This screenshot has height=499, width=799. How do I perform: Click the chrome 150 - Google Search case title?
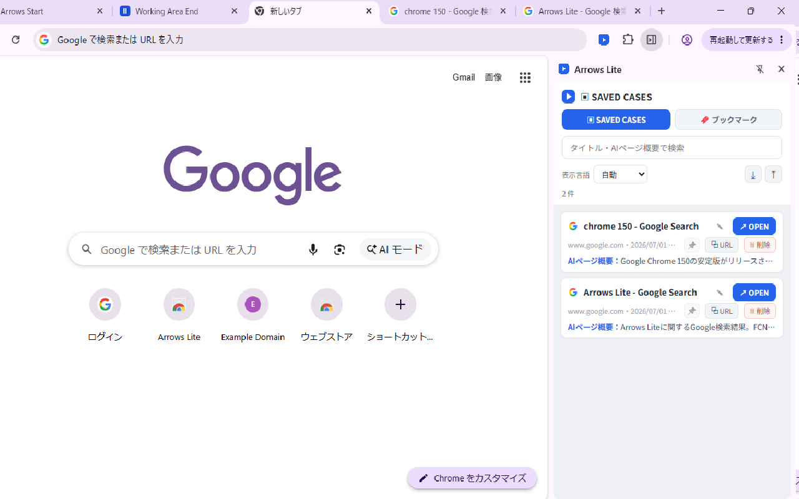coord(641,226)
